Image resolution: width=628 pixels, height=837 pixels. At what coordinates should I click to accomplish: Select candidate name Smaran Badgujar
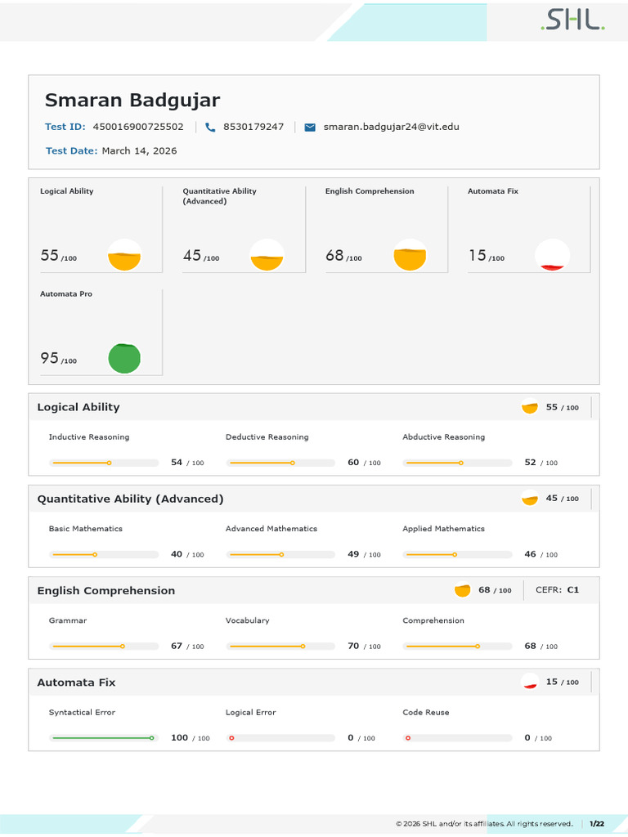[x=132, y=101]
